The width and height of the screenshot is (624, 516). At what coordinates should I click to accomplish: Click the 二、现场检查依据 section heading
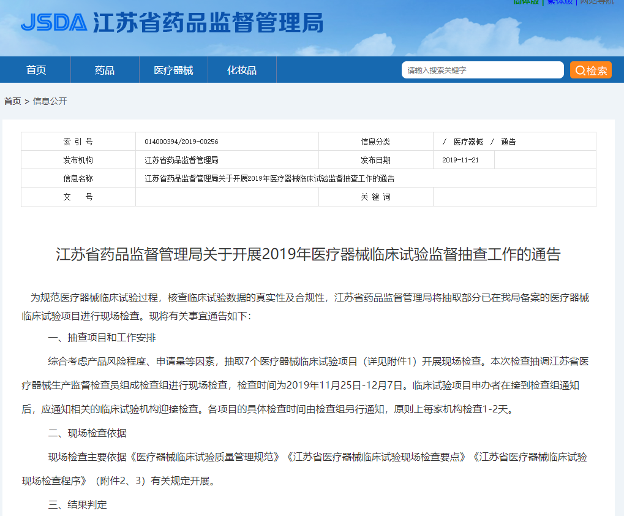[x=88, y=433]
